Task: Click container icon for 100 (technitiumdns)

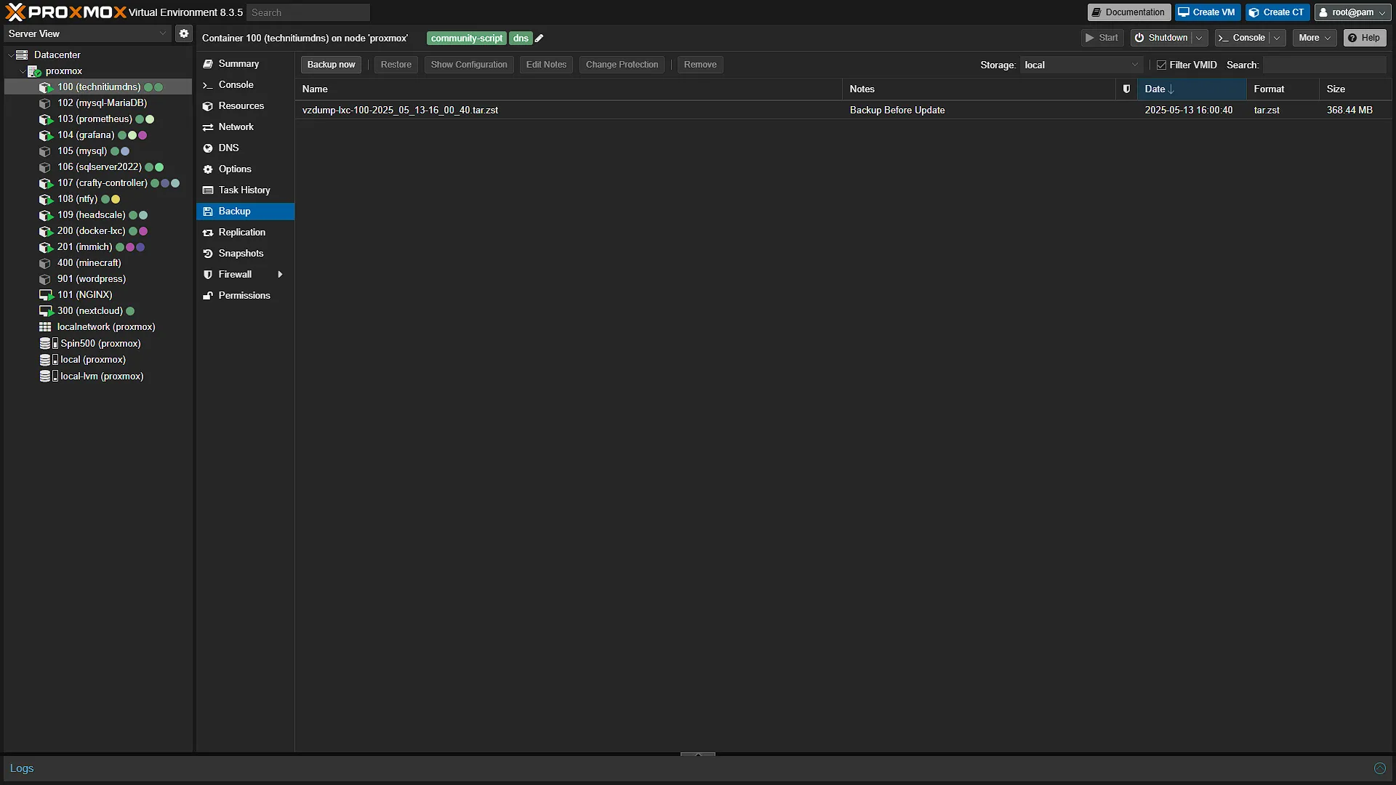Action: pyautogui.click(x=45, y=87)
